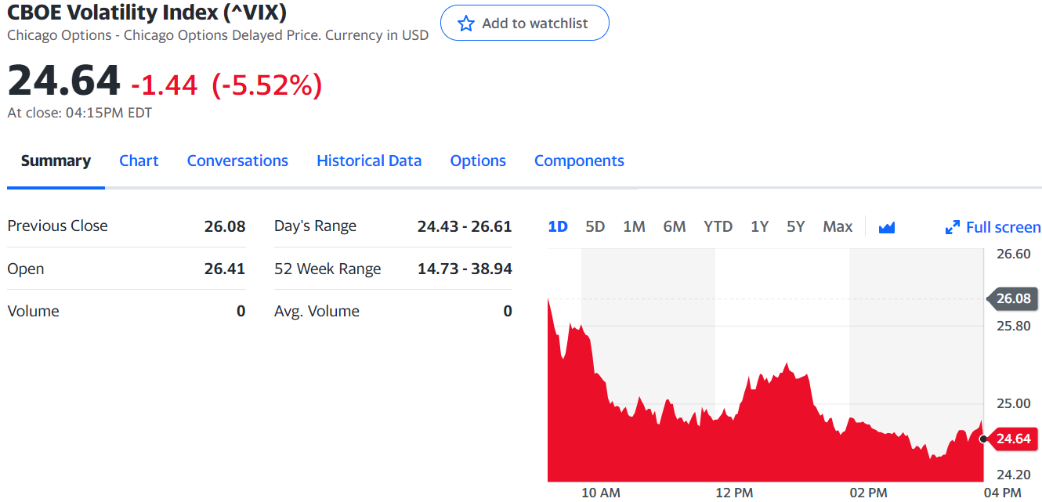Click the Day's Range label
Image resolution: width=1042 pixels, height=502 pixels.
315,226
